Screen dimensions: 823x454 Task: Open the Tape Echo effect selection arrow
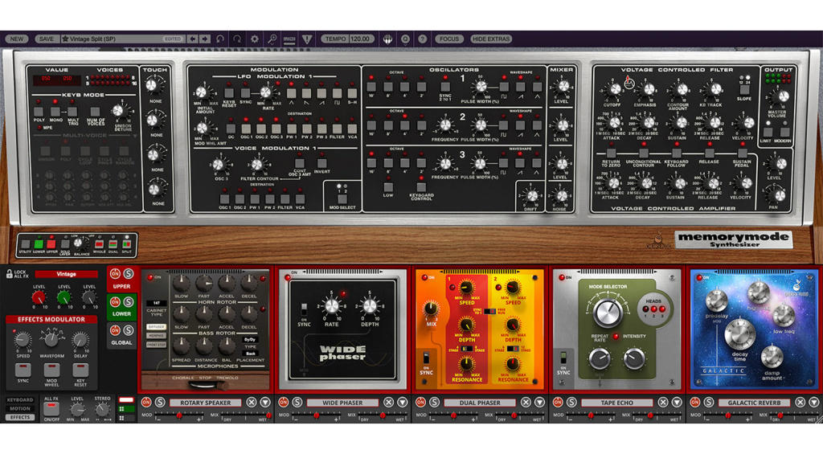click(x=677, y=403)
